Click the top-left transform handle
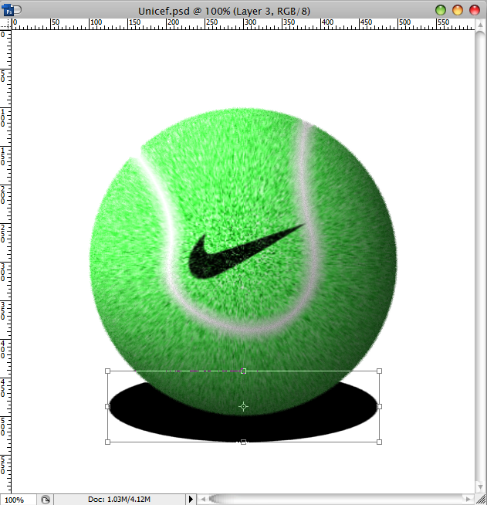487x505 pixels. (107, 371)
